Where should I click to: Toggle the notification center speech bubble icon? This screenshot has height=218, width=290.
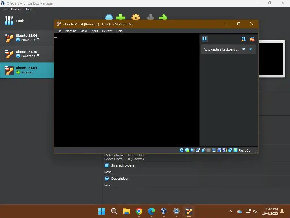coord(205,39)
